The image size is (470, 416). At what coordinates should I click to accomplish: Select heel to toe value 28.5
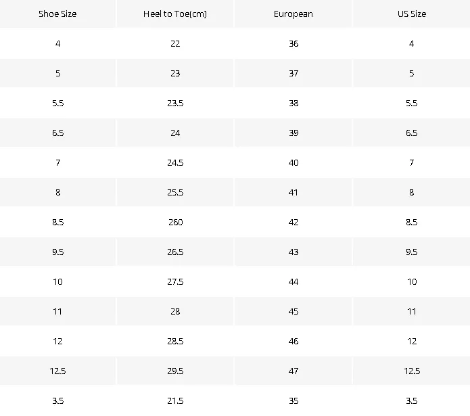tap(175, 341)
